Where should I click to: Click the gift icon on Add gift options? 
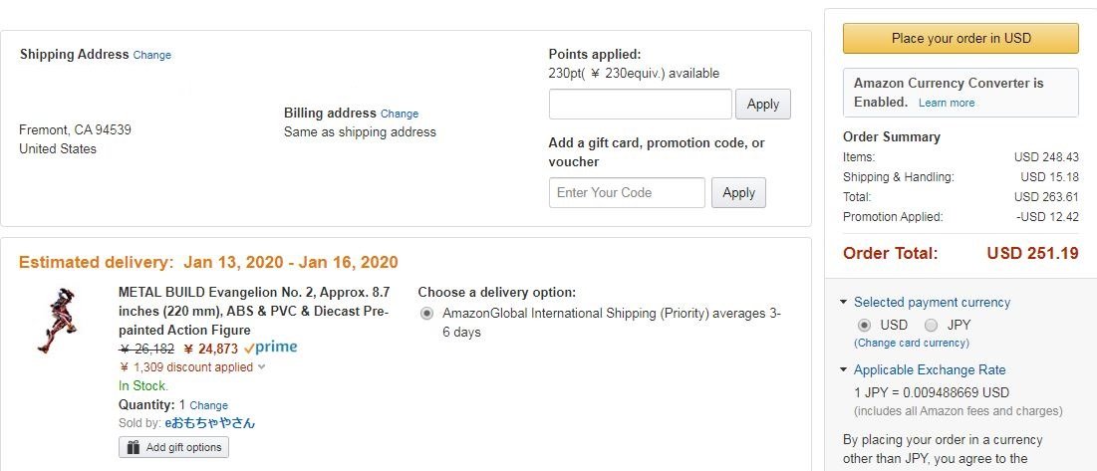133,447
